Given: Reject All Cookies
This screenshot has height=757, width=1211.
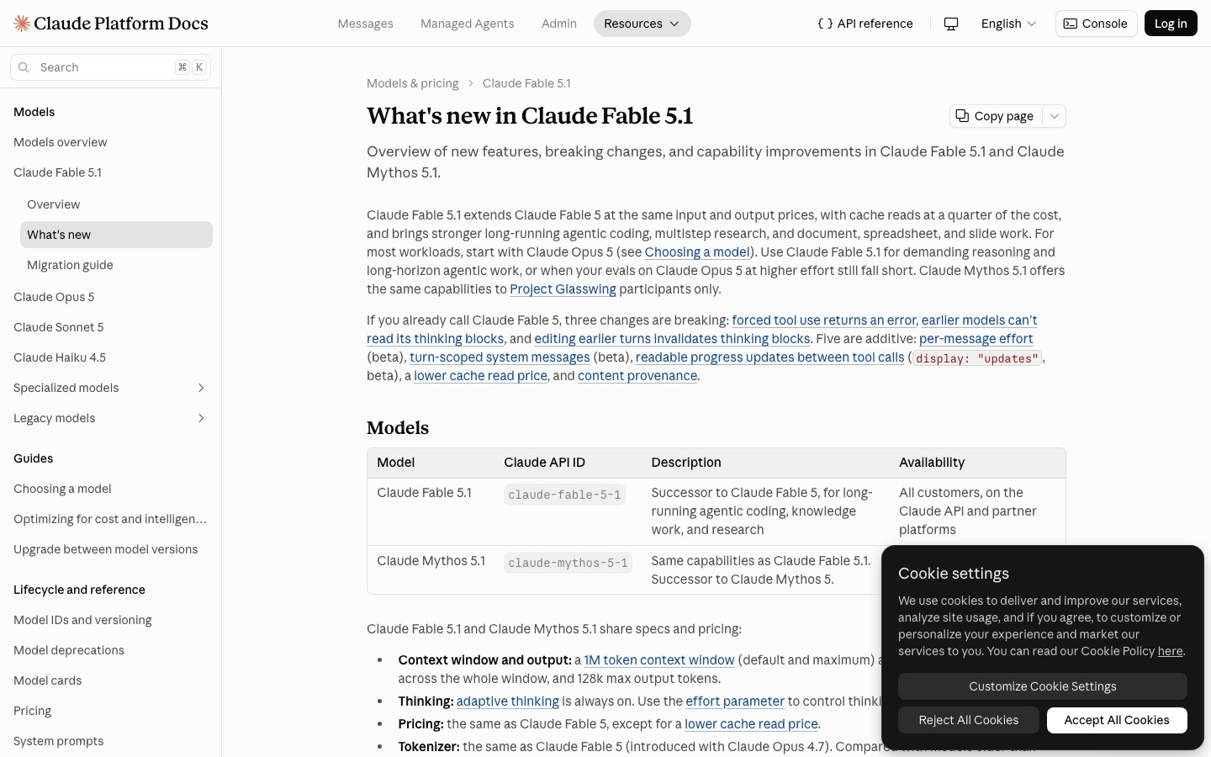Looking at the screenshot, I should pos(968,720).
